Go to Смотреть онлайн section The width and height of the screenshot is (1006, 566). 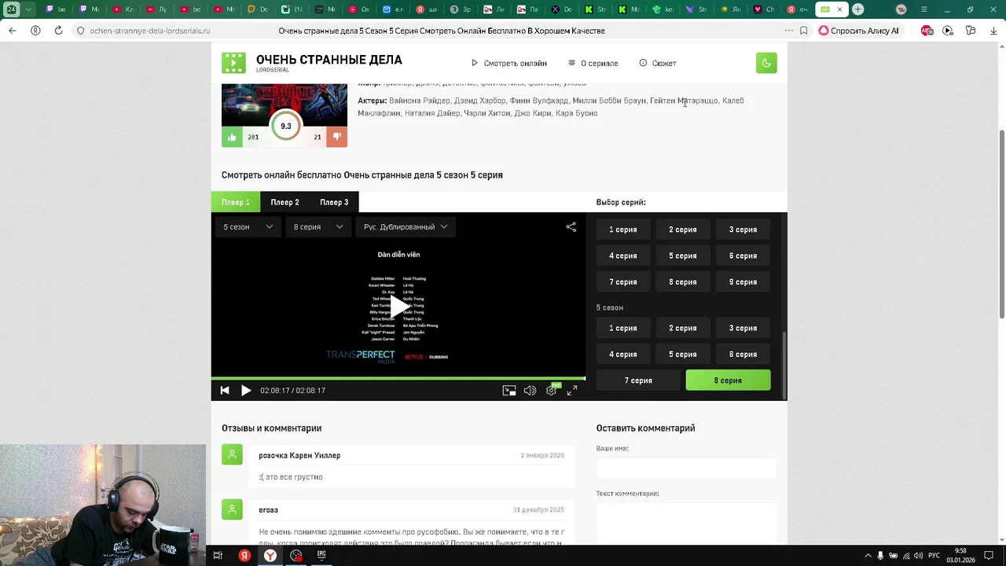pos(509,63)
